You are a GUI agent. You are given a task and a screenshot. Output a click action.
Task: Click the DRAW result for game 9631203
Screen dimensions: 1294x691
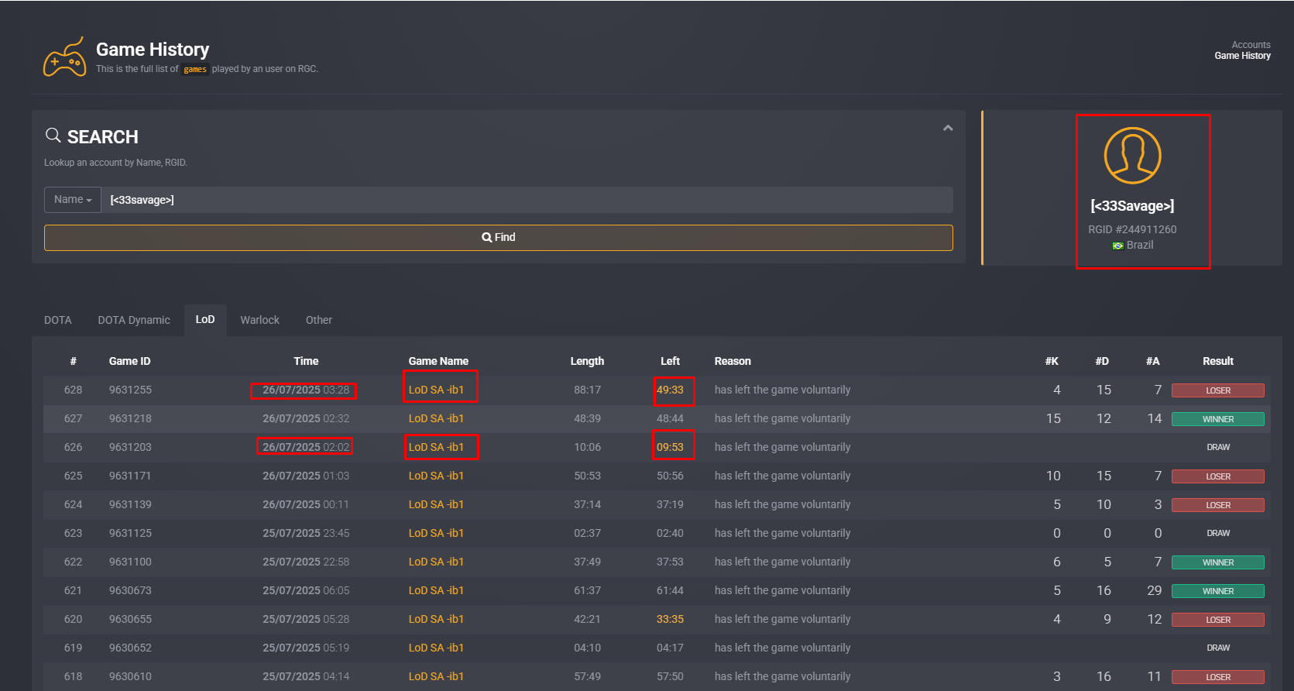(1218, 447)
